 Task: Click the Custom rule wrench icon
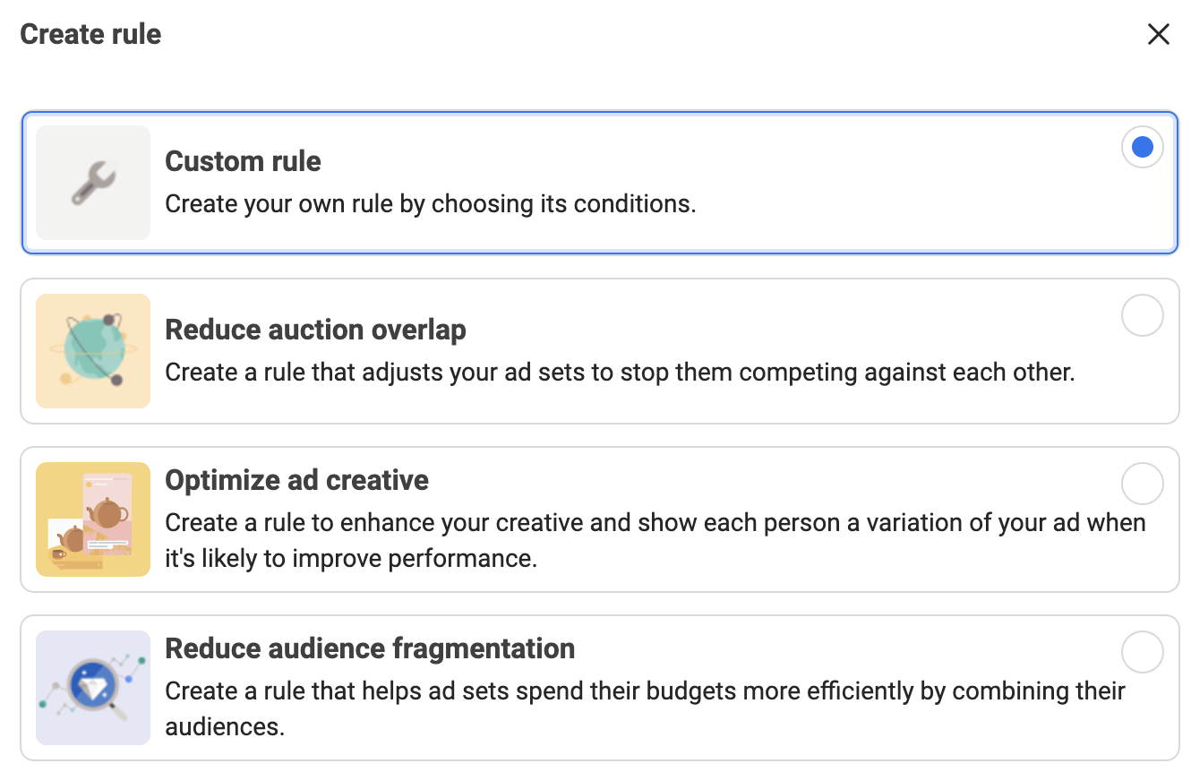click(x=93, y=183)
